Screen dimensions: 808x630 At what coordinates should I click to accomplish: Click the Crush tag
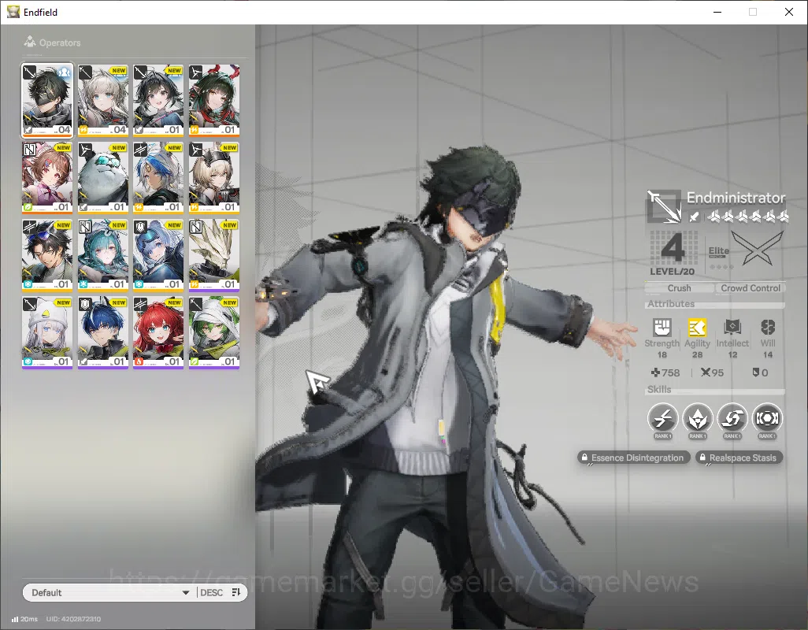coord(679,288)
